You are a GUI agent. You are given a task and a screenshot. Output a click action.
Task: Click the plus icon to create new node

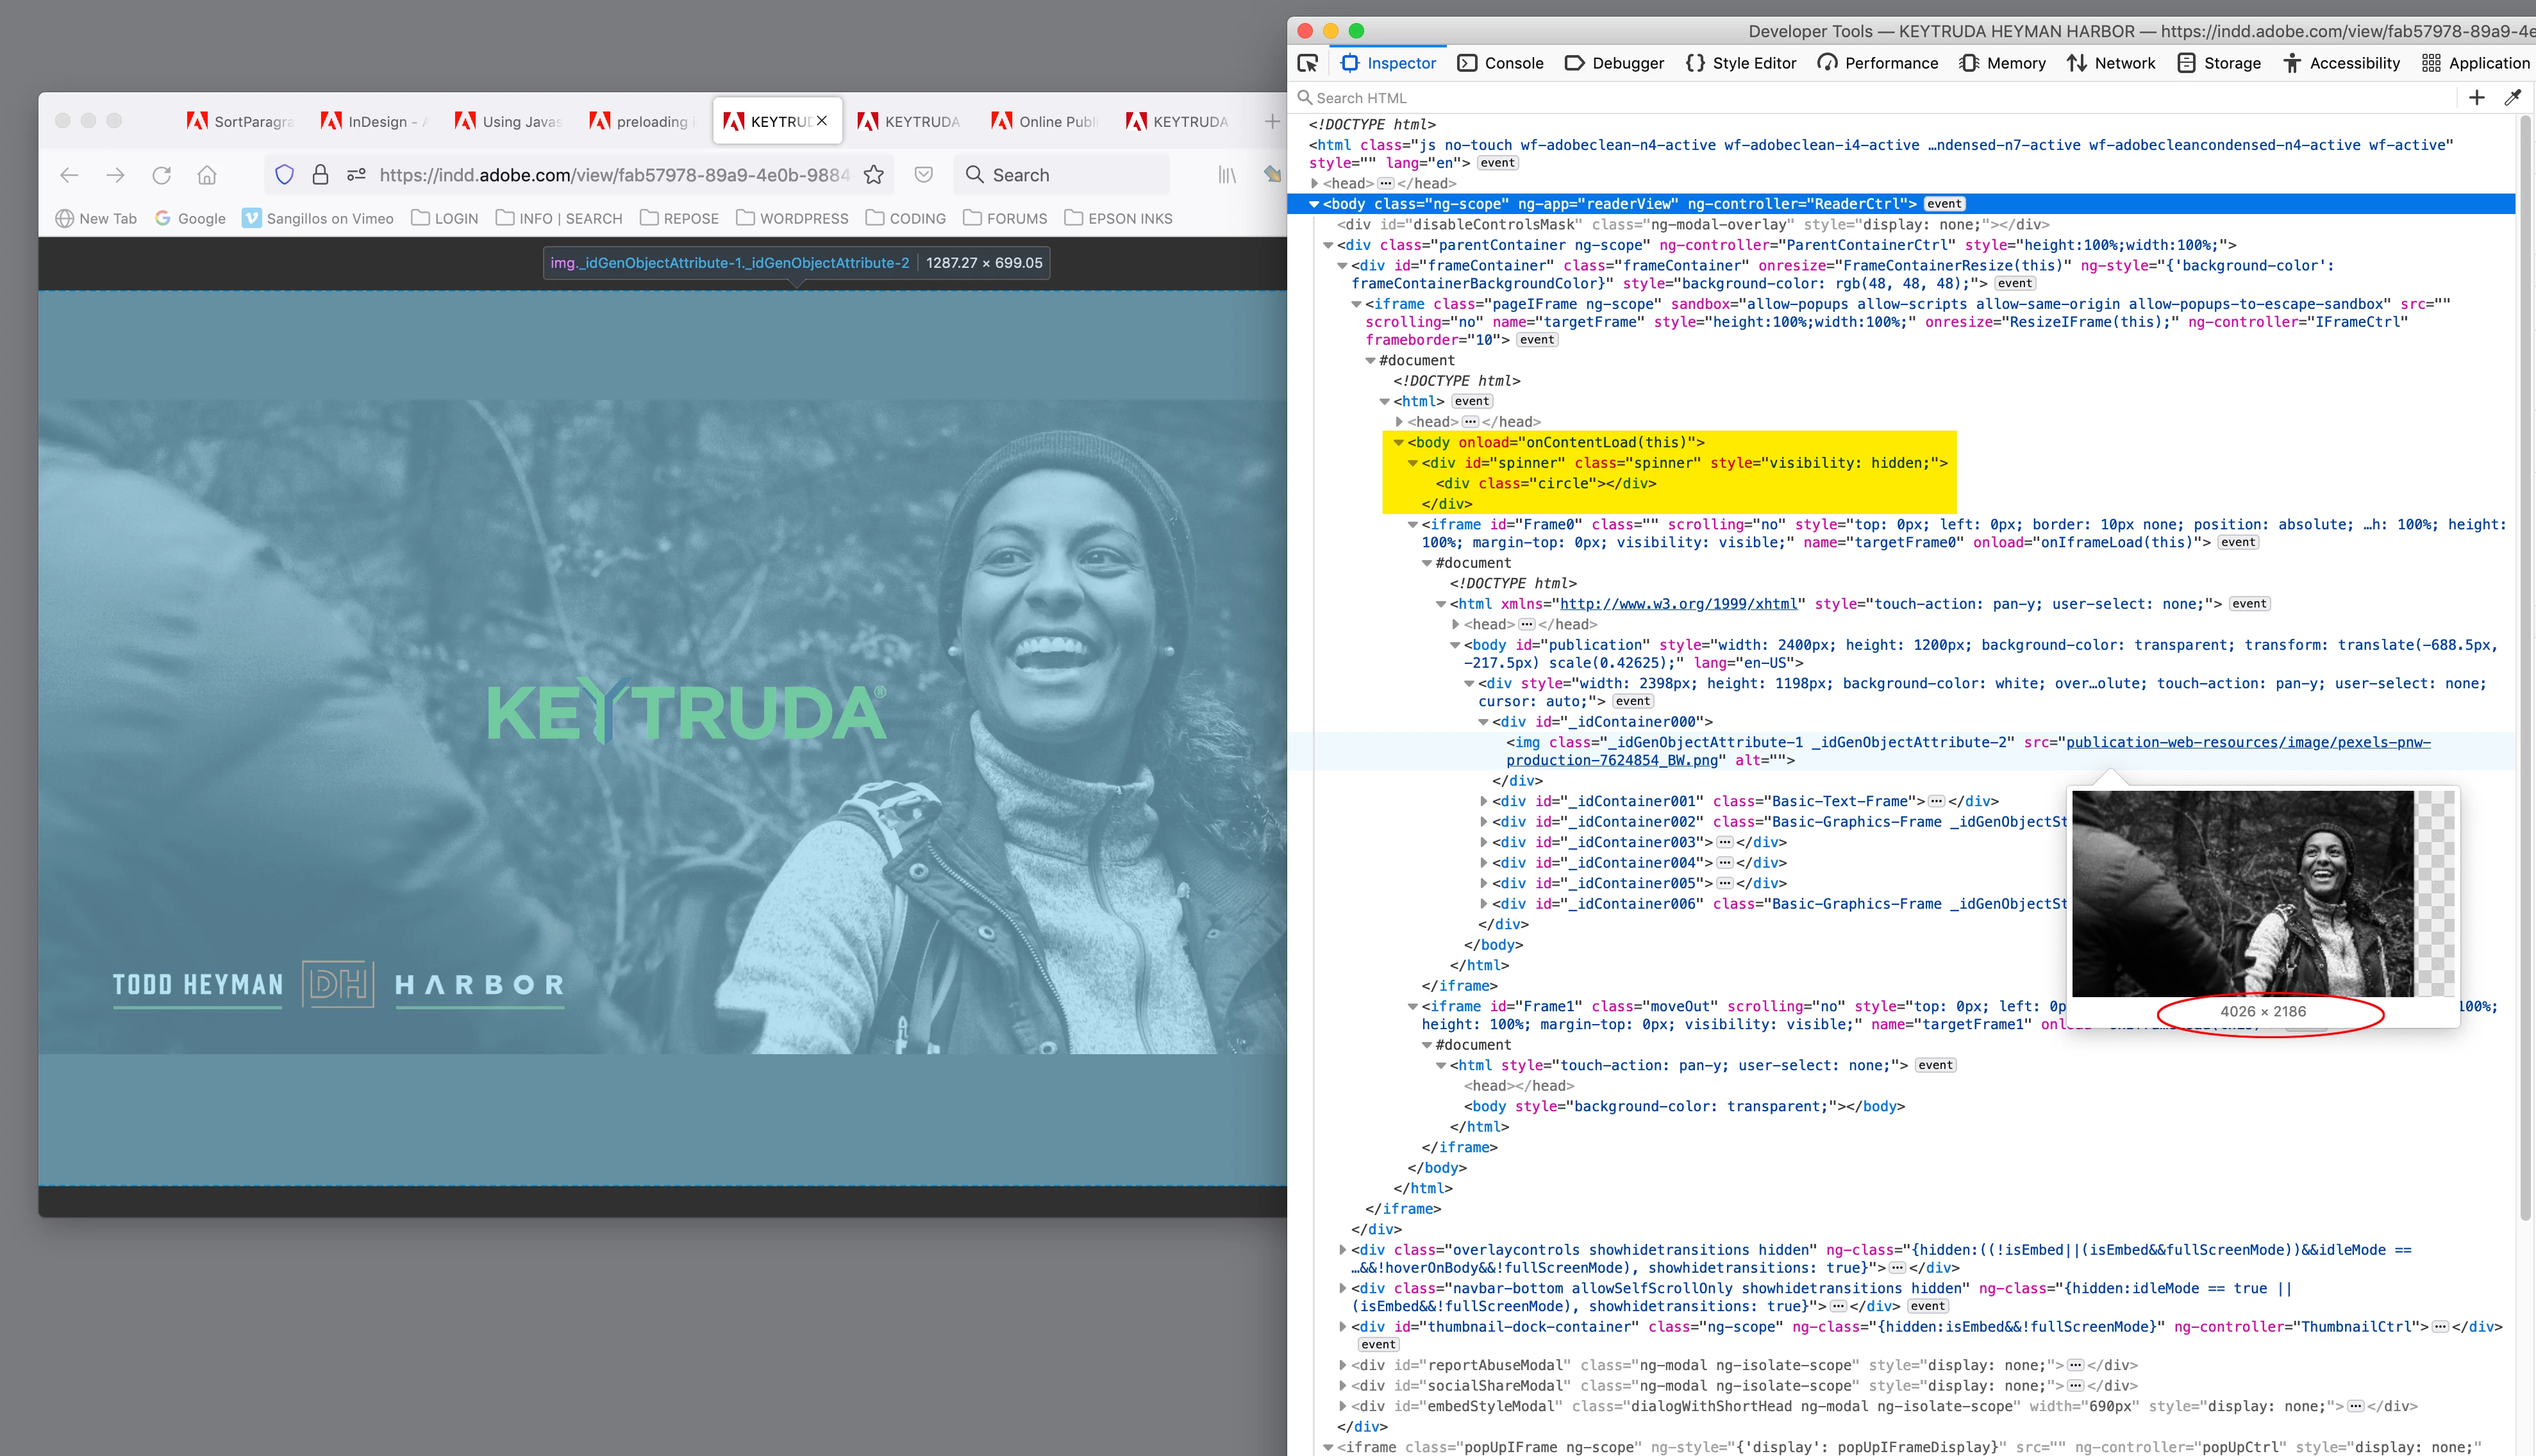pos(2476,97)
